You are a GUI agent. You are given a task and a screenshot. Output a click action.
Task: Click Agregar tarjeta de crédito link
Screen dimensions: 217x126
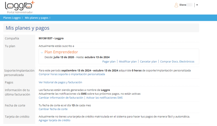[54, 120]
